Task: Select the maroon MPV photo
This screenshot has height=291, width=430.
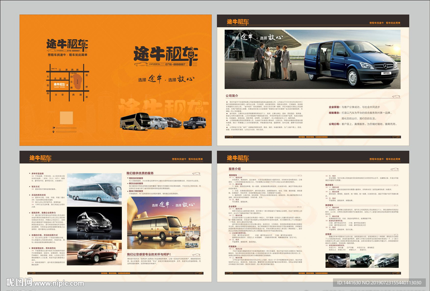Action: [x=94, y=253]
